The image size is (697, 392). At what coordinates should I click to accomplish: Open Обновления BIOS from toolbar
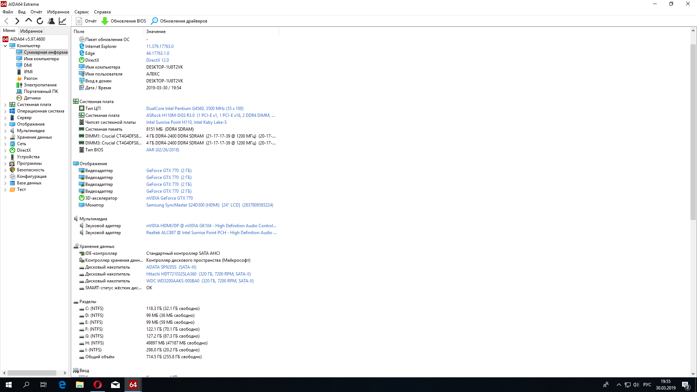pyautogui.click(x=124, y=21)
